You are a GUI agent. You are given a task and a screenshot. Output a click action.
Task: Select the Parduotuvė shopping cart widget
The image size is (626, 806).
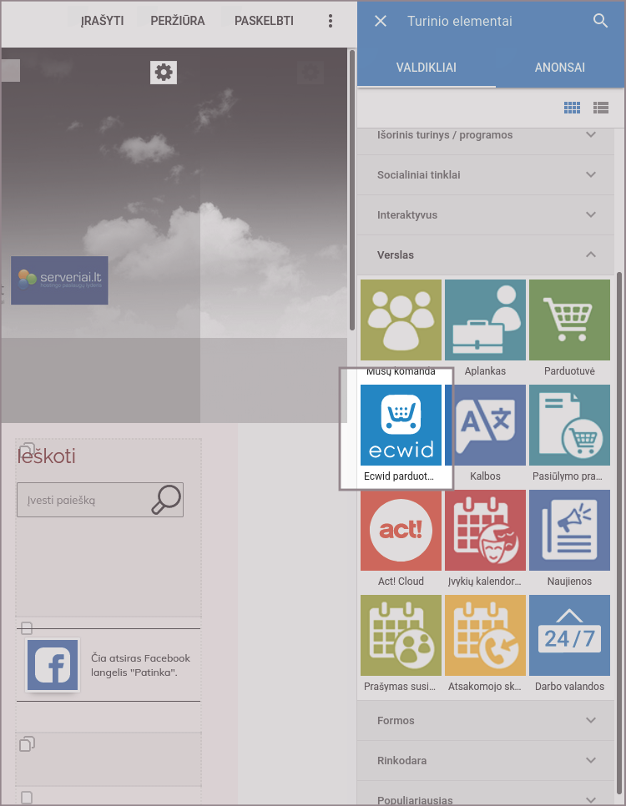tap(569, 327)
